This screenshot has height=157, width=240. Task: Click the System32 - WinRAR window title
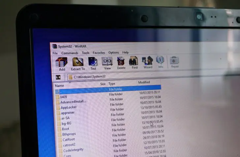pos(72,46)
